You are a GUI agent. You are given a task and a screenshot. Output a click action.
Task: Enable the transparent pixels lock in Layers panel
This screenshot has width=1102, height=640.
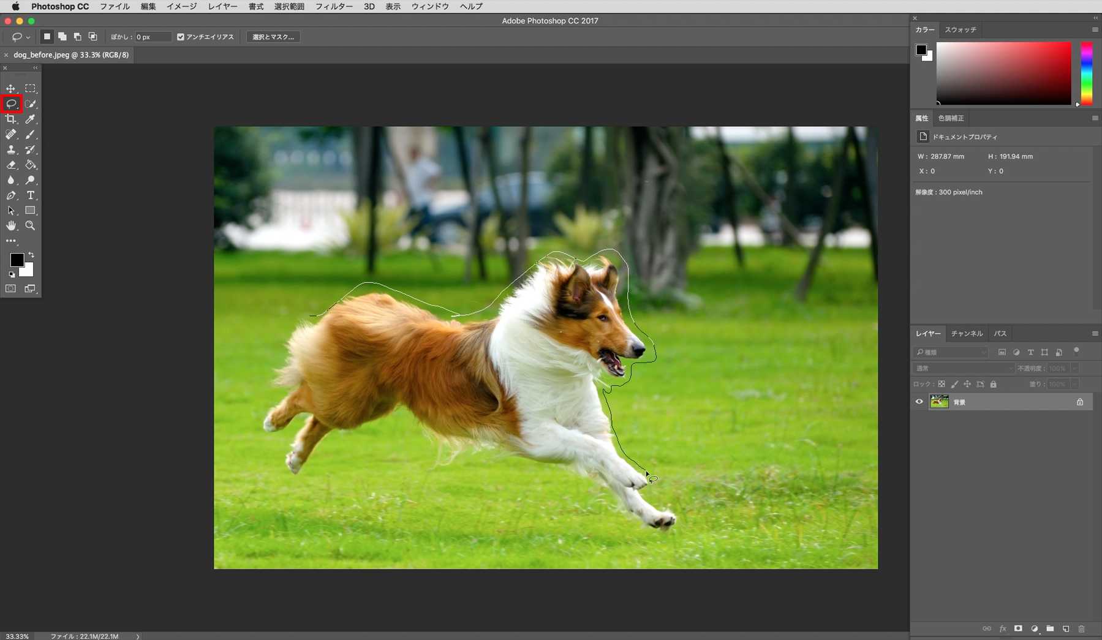tap(942, 384)
